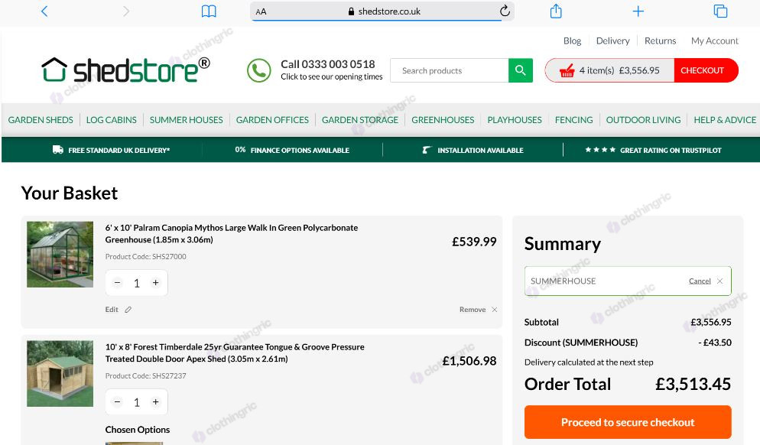The image size is (760, 445).
Task: Click Safari's forward arrow
Action: 126,11
